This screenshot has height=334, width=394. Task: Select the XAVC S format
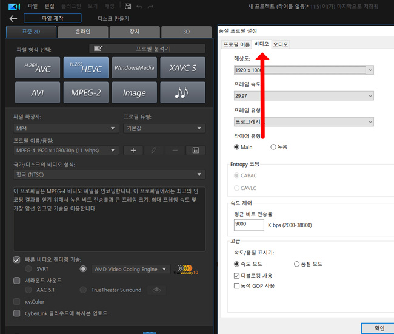pos(182,67)
